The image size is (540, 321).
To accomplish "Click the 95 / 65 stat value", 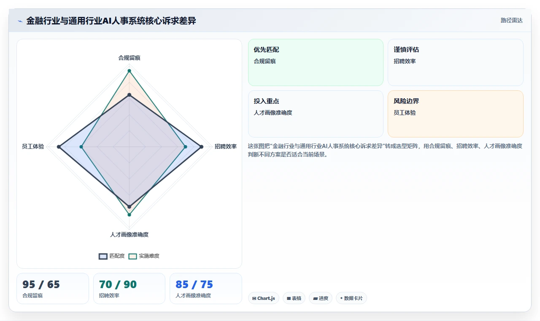I will point(41,285).
